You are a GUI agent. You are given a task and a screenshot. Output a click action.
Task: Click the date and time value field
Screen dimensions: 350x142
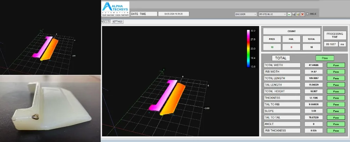point(173,14)
